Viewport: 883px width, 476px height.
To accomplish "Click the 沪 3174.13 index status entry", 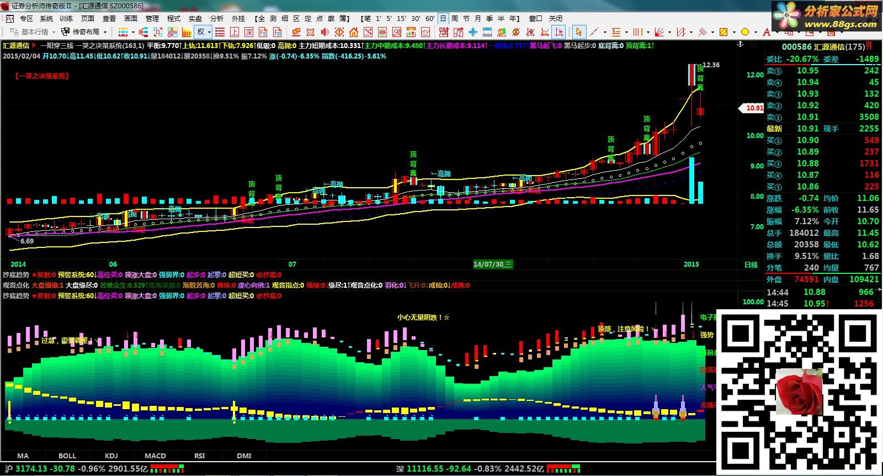I will pos(75,469).
